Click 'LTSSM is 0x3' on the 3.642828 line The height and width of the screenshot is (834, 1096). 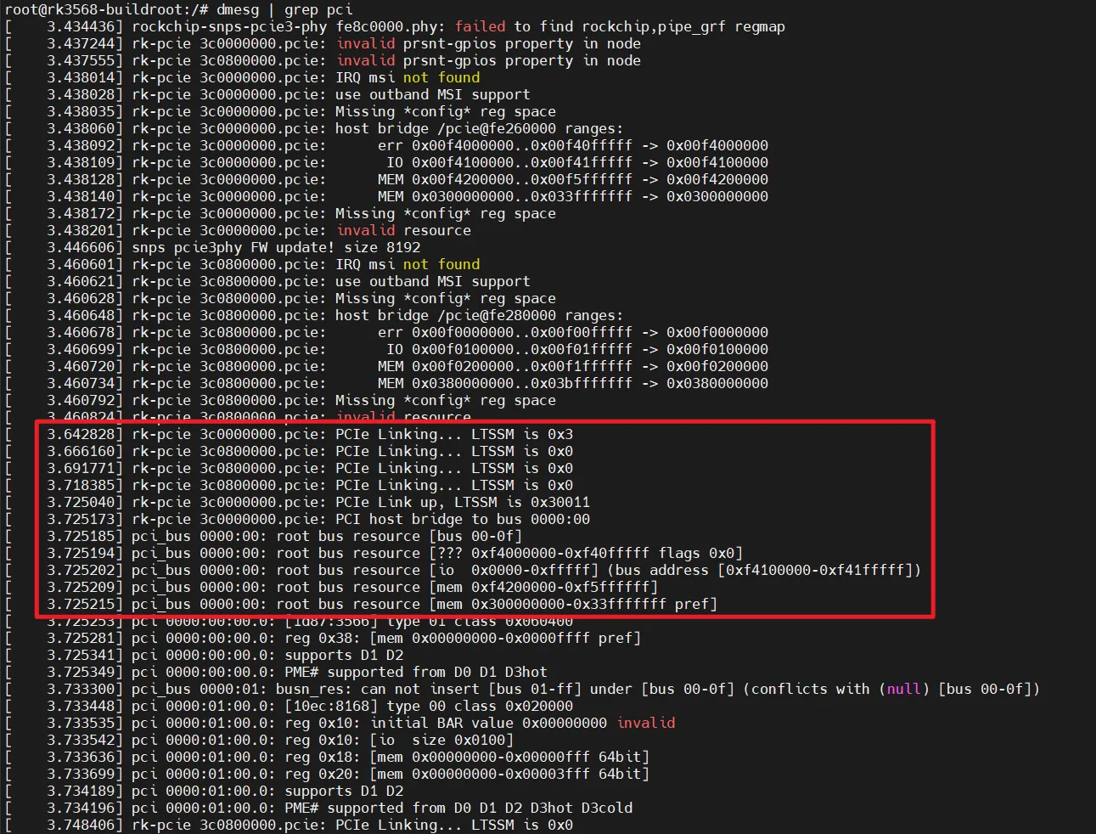click(x=522, y=434)
